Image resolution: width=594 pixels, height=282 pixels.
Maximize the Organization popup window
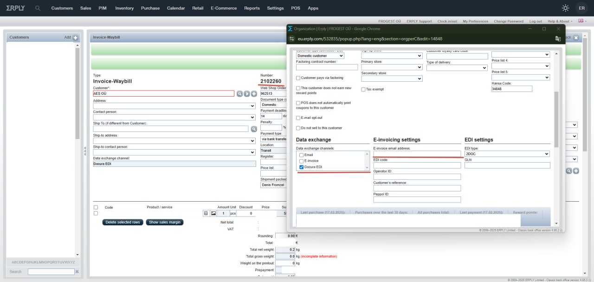(x=544, y=29)
